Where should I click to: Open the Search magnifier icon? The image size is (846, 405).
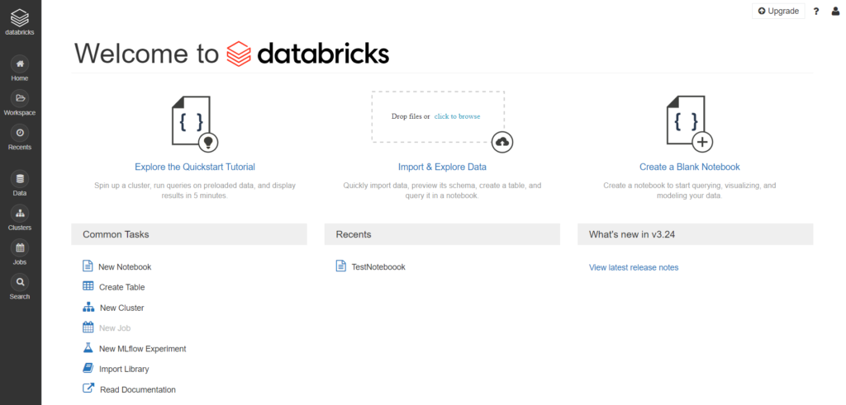click(x=20, y=282)
